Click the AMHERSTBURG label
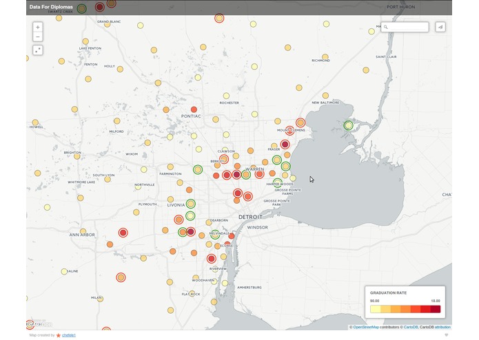This screenshot has width=479, height=340. coord(249,287)
